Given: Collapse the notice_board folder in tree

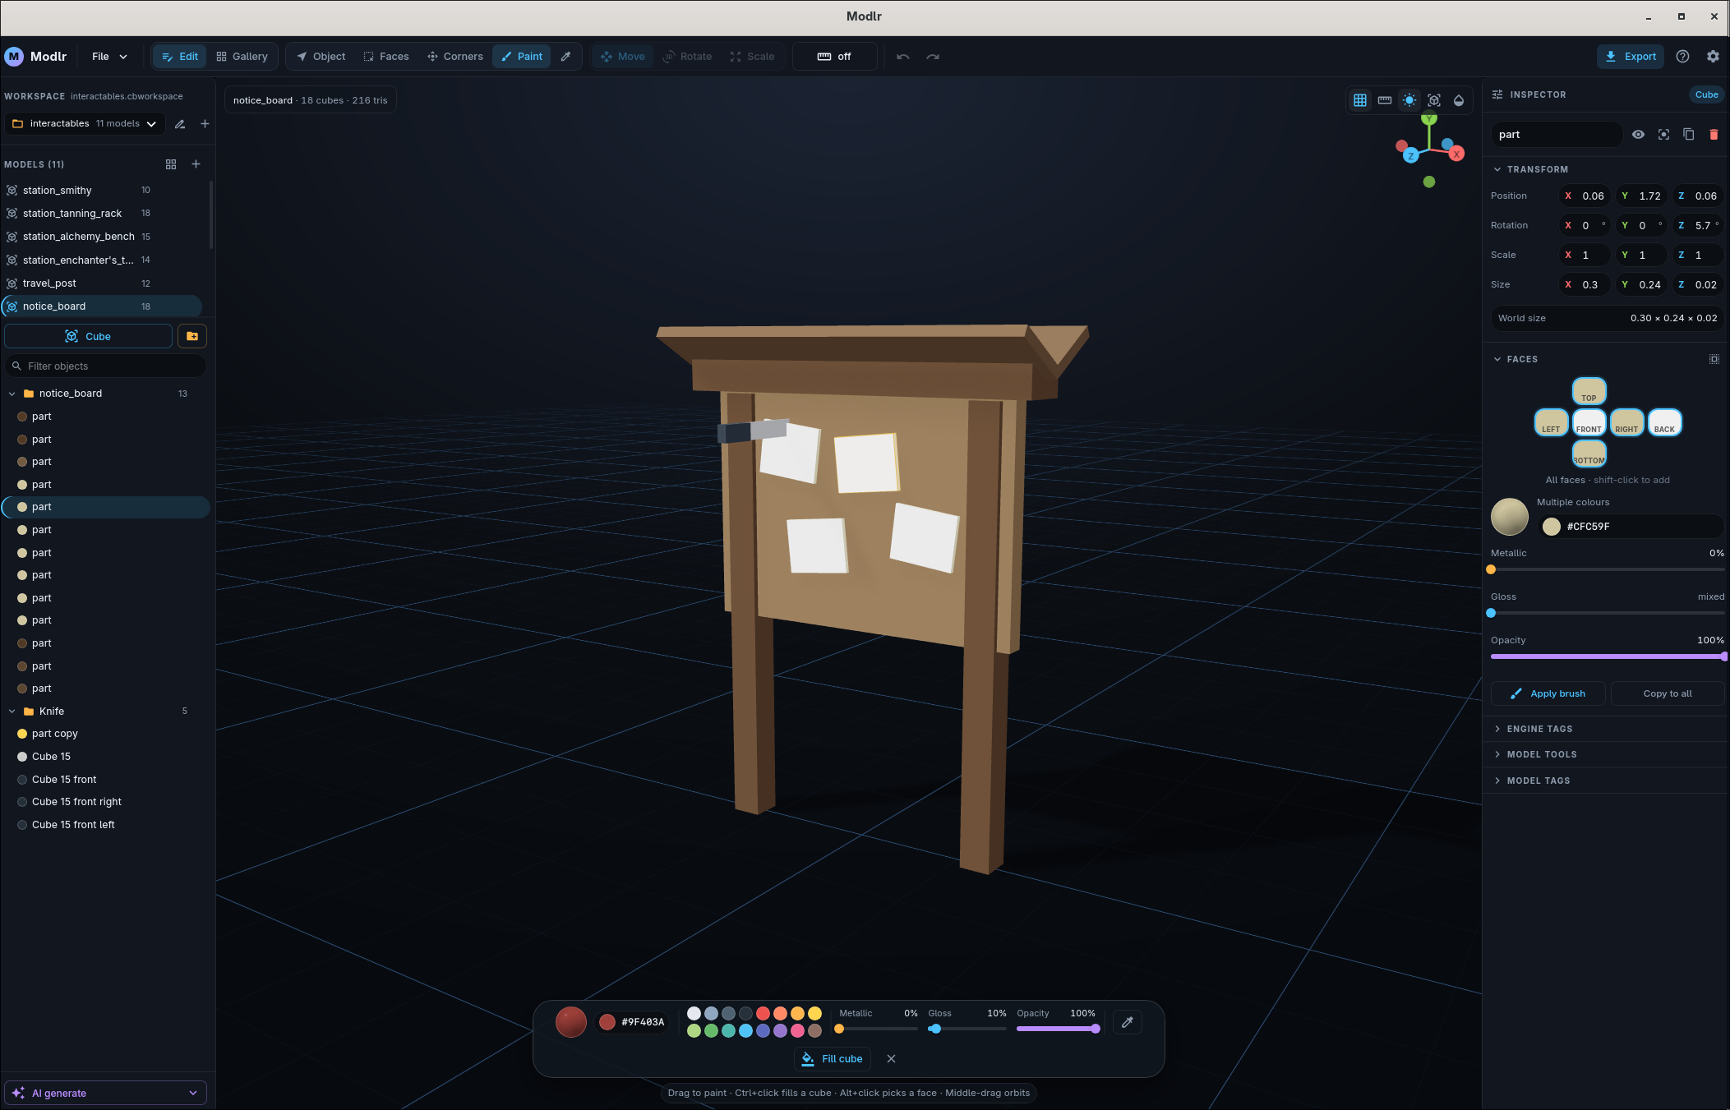Looking at the screenshot, I should [12, 394].
